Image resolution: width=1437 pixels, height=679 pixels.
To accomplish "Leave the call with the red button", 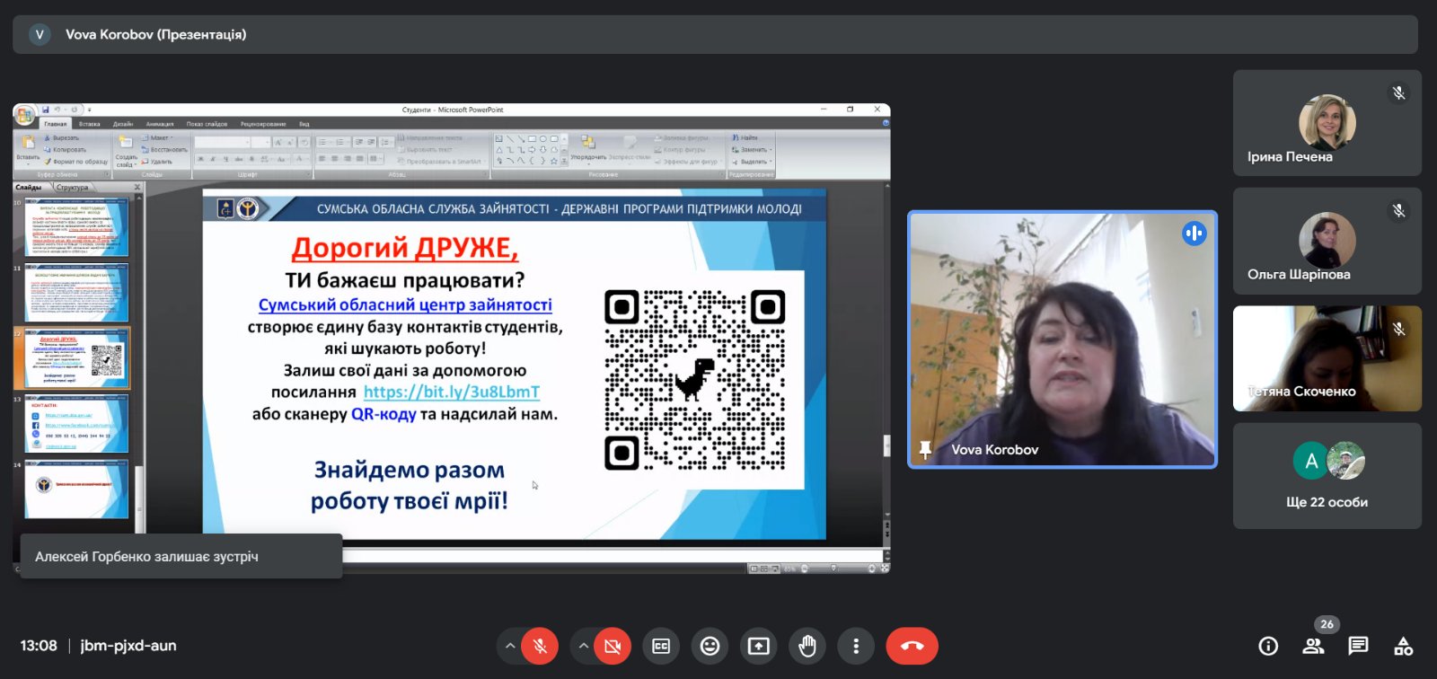I will coord(912,646).
